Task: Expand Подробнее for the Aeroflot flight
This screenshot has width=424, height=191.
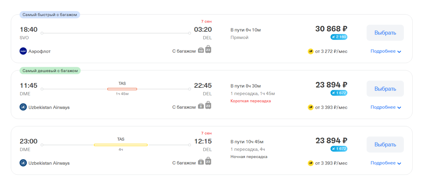Action: coord(386,51)
